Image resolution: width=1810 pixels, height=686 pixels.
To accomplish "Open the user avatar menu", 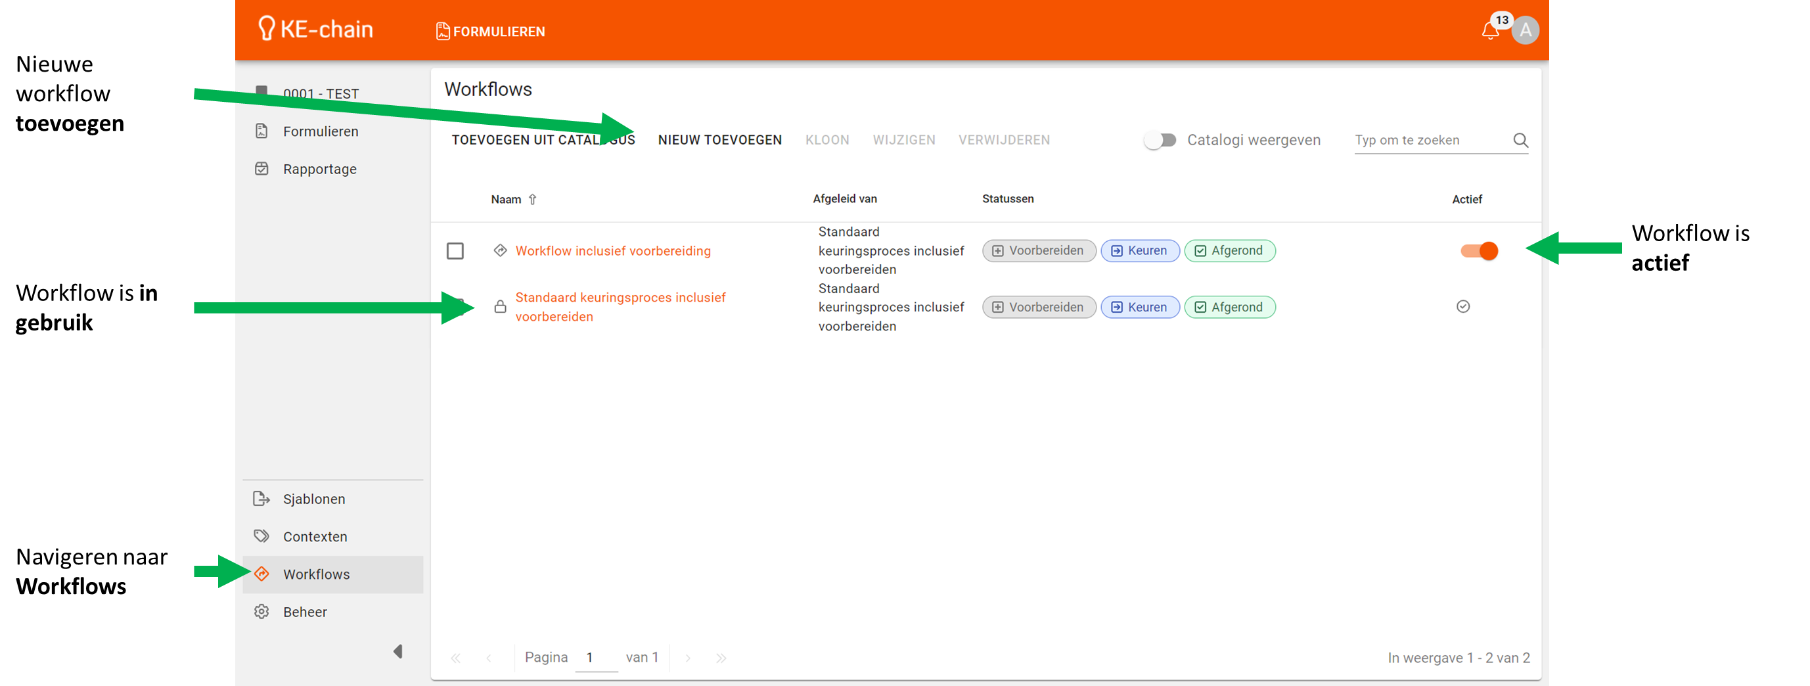I will click(1526, 31).
